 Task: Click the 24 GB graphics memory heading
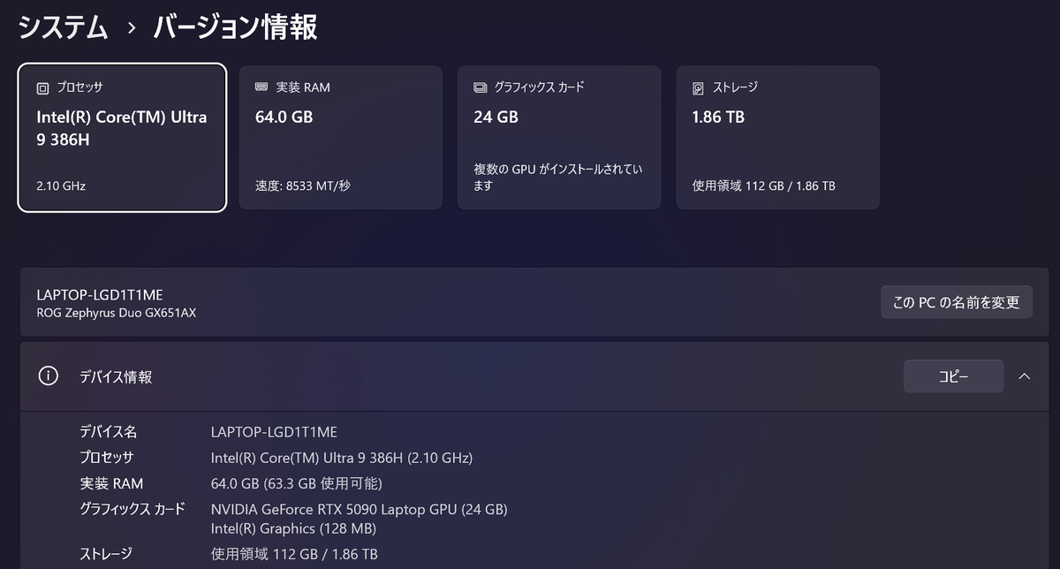click(x=496, y=117)
